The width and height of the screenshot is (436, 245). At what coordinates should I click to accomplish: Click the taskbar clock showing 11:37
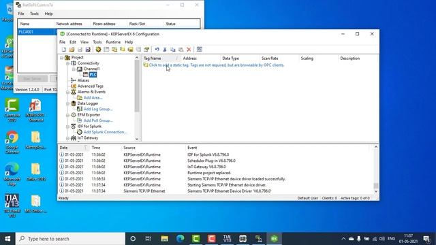(x=408, y=239)
